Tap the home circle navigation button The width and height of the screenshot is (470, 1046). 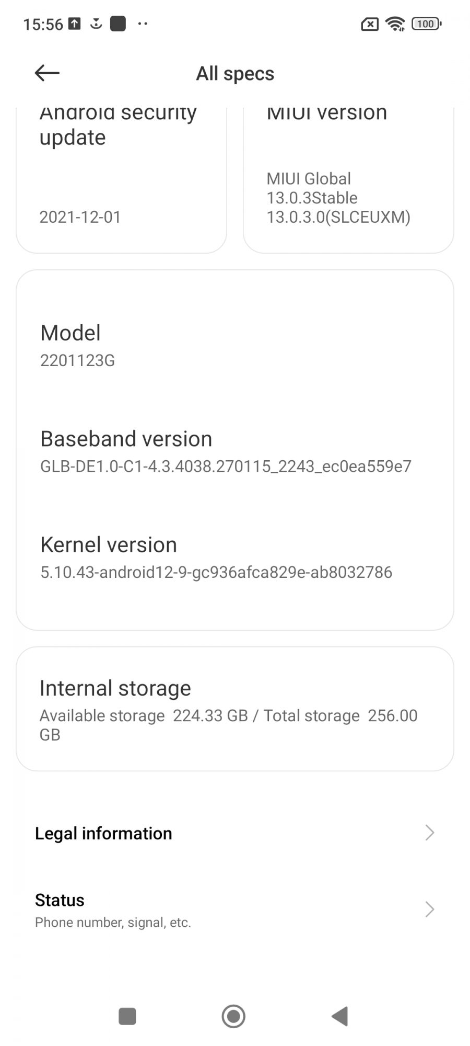pyautogui.click(x=233, y=1016)
